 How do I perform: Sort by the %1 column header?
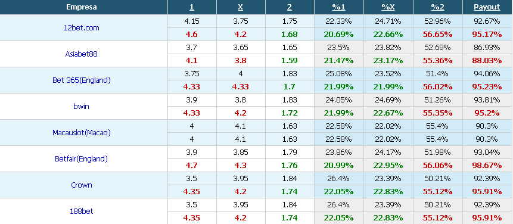pyautogui.click(x=338, y=7)
